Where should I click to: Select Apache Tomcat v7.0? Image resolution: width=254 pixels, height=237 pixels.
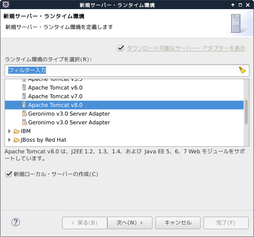pyautogui.click(x=55, y=97)
